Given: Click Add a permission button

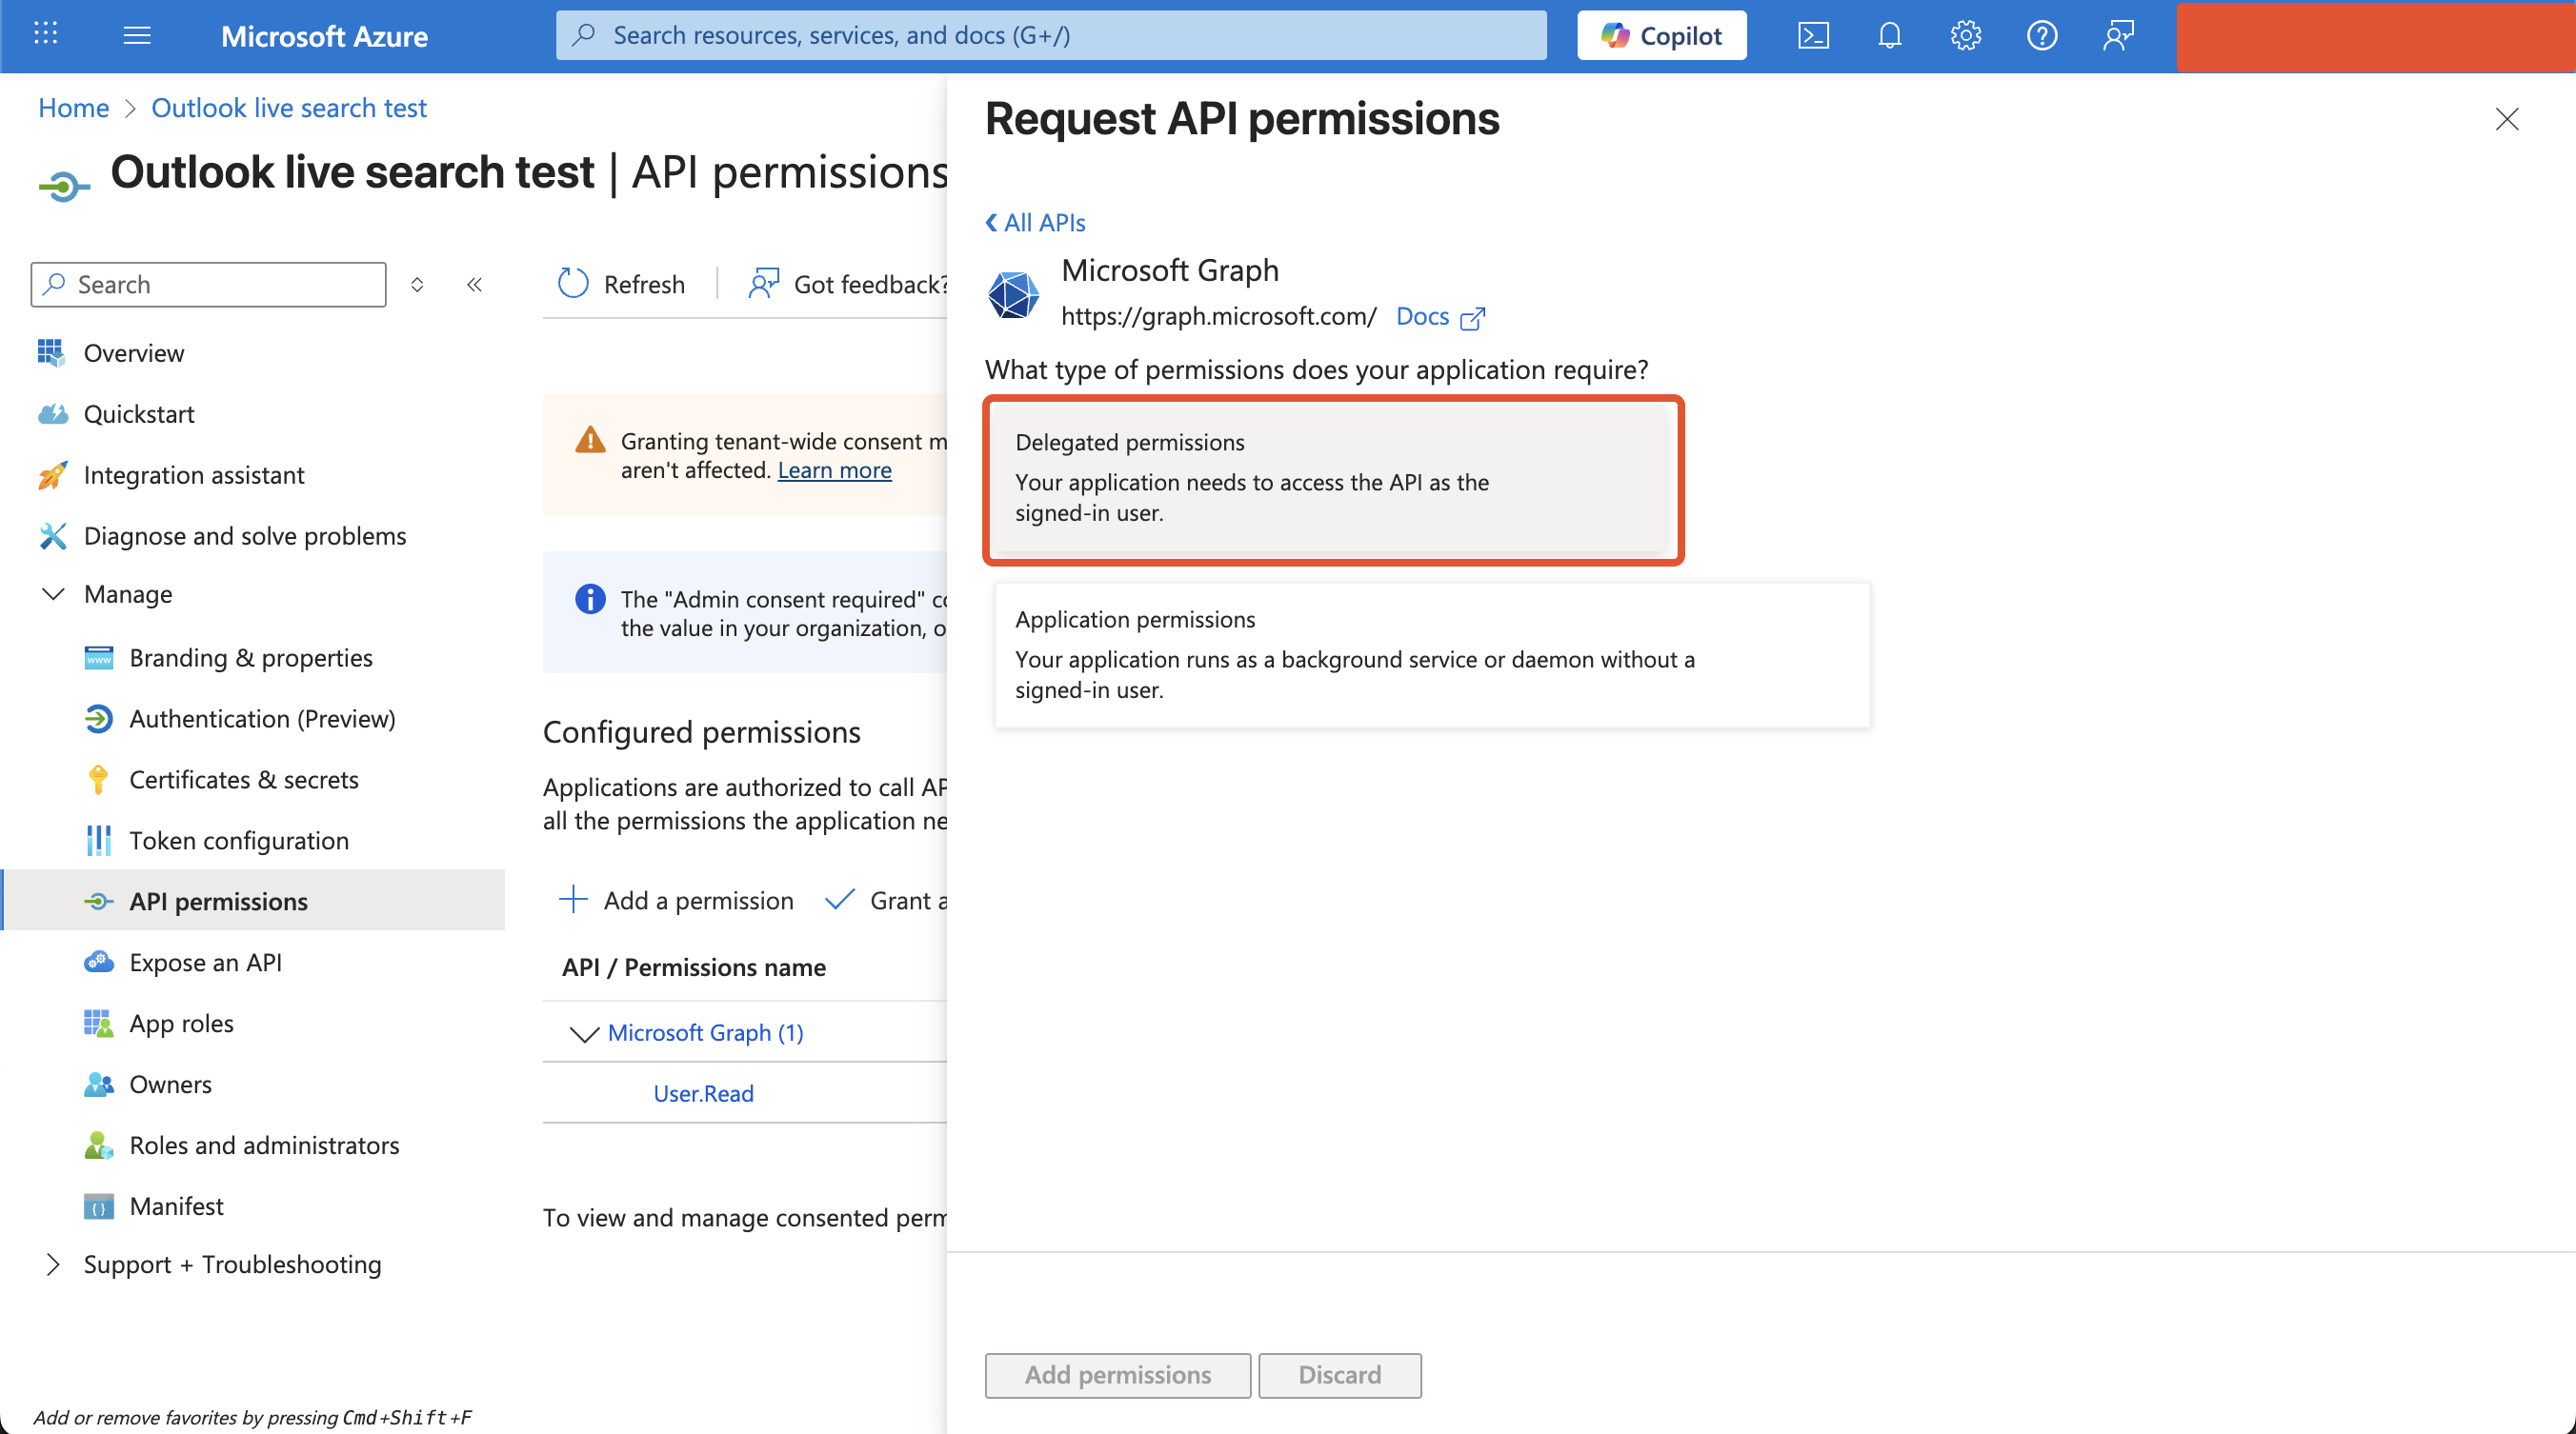Looking at the screenshot, I should [x=677, y=901].
